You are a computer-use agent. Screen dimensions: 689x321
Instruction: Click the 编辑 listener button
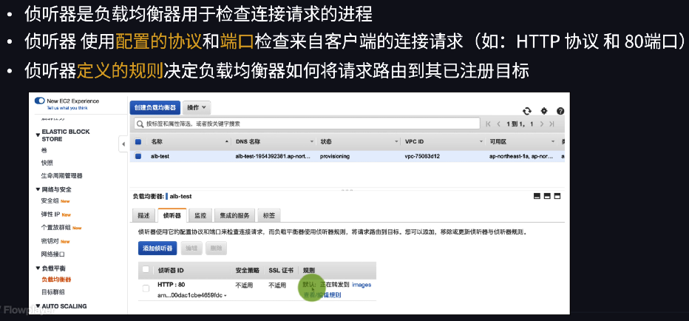tap(191, 248)
